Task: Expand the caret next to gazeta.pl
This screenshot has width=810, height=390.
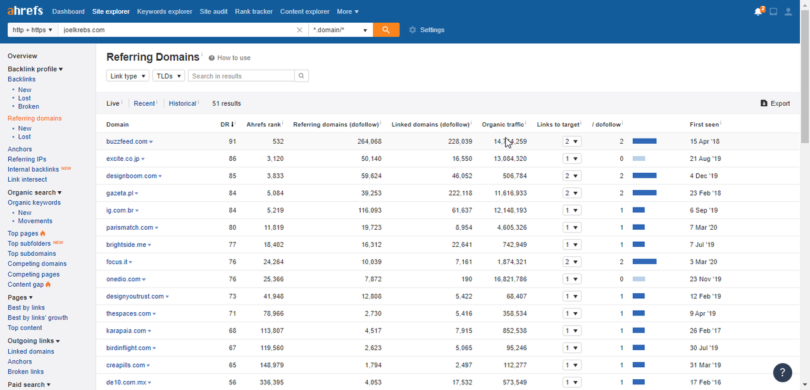Action: [137, 193]
